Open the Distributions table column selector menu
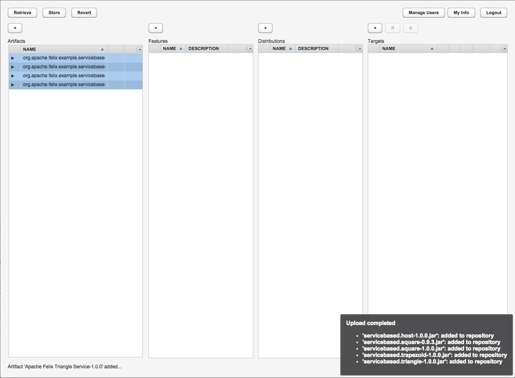The image size is (515, 378). [x=360, y=49]
